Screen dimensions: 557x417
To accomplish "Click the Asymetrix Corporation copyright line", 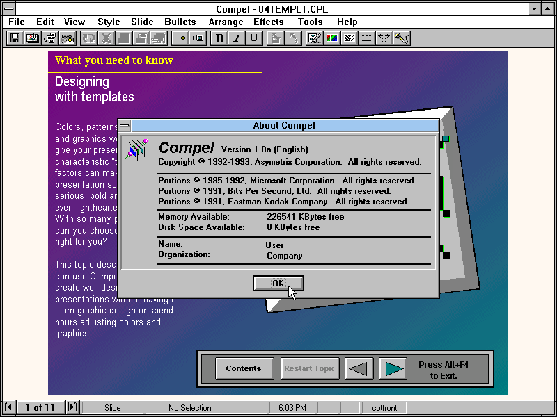I will [x=290, y=162].
